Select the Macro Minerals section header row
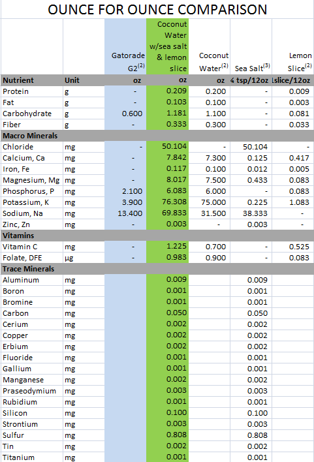The width and height of the screenshot is (314, 462). pyautogui.click(x=157, y=136)
